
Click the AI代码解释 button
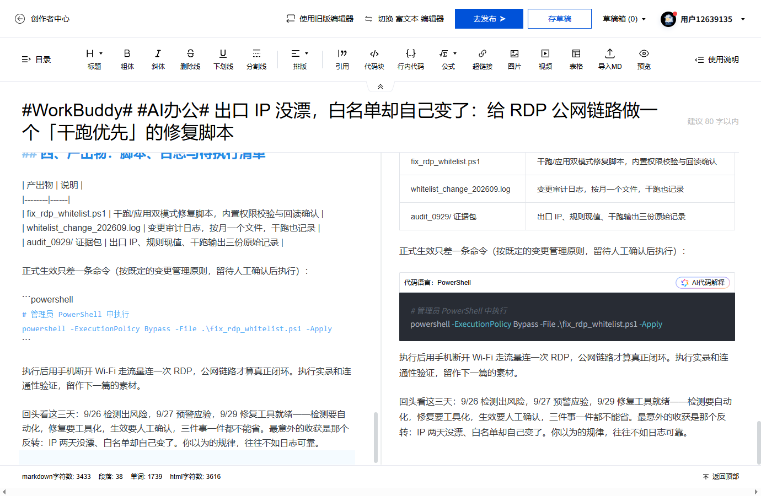pos(703,283)
